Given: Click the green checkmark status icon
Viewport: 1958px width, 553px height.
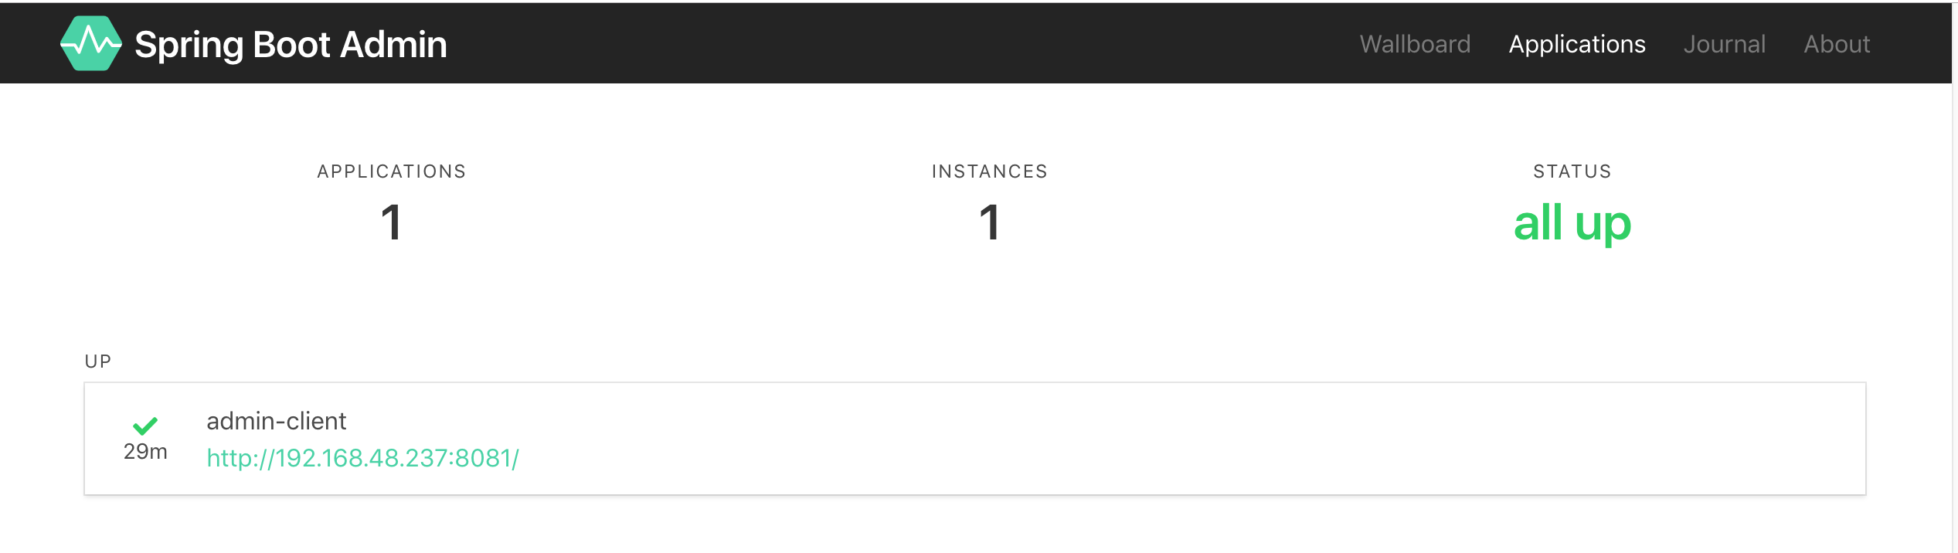Looking at the screenshot, I should coord(145,426).
